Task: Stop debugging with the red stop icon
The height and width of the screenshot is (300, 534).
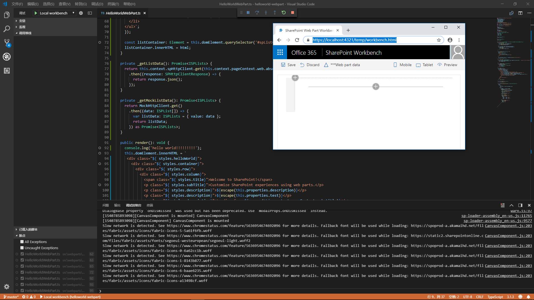Action: click(x=293, y=12)
